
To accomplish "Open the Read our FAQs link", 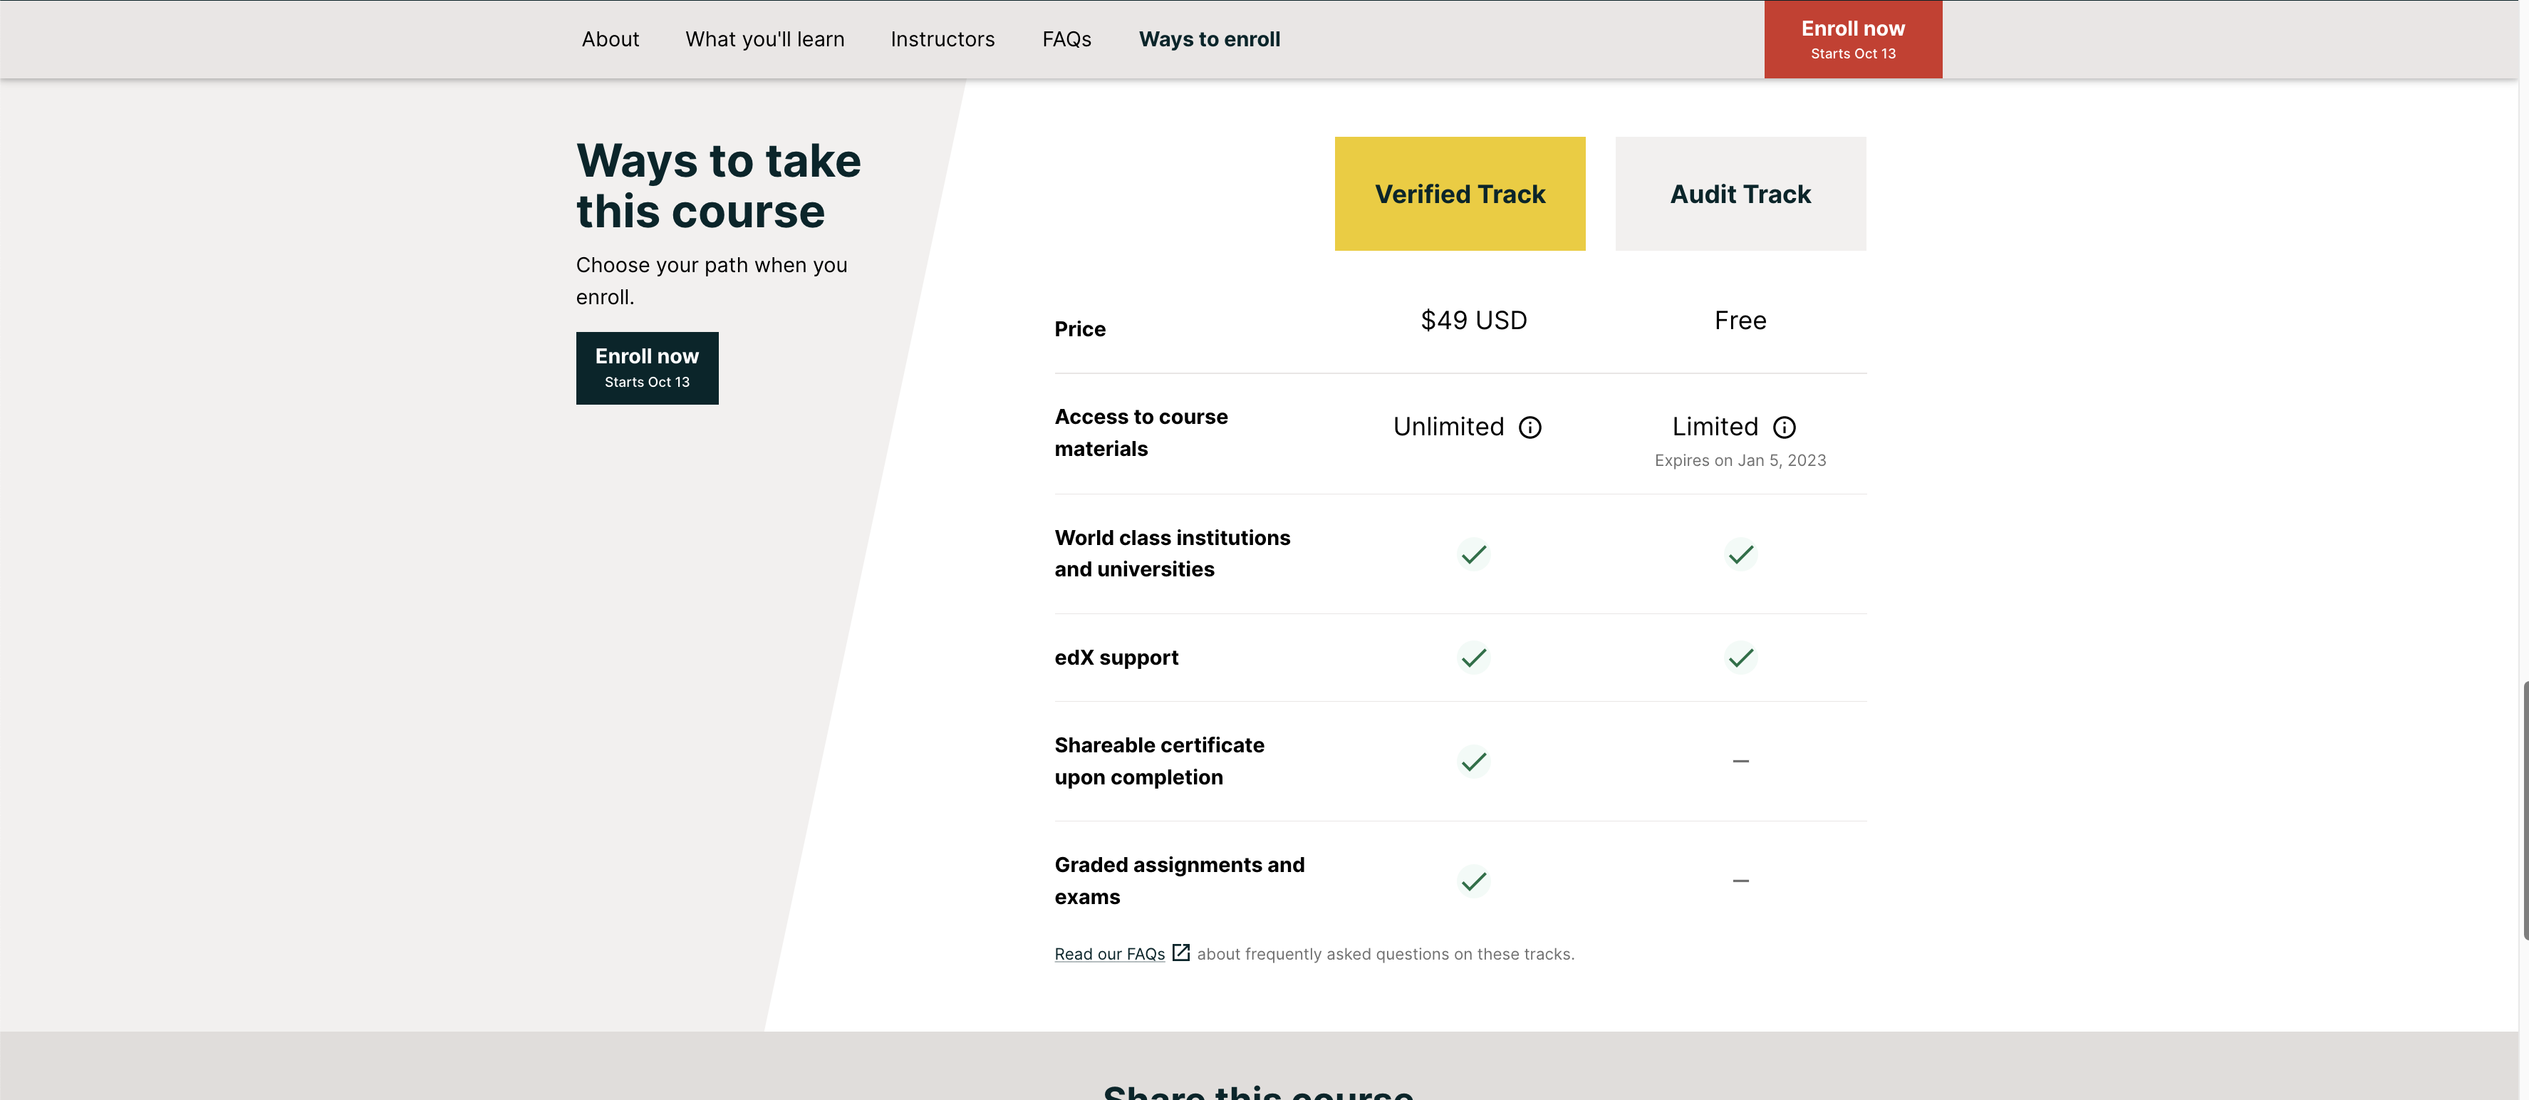I will pyautogui.click(x=1109, y=955).
